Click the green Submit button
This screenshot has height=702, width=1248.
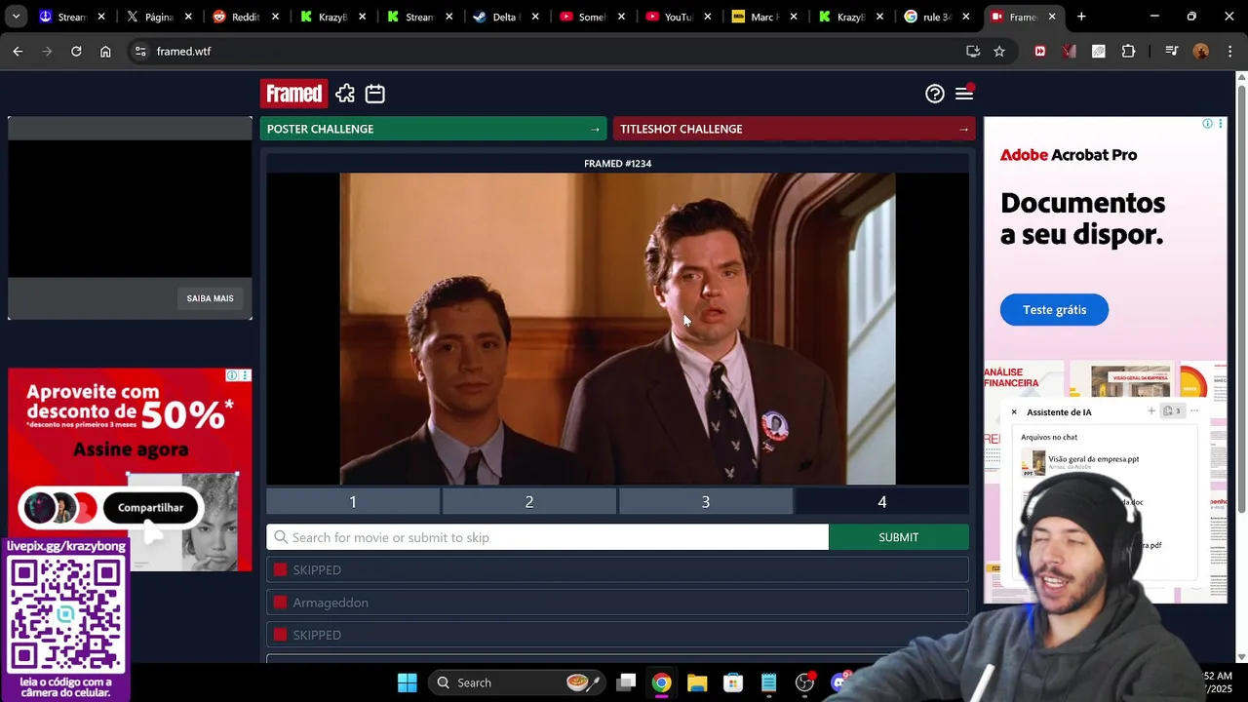899,537
